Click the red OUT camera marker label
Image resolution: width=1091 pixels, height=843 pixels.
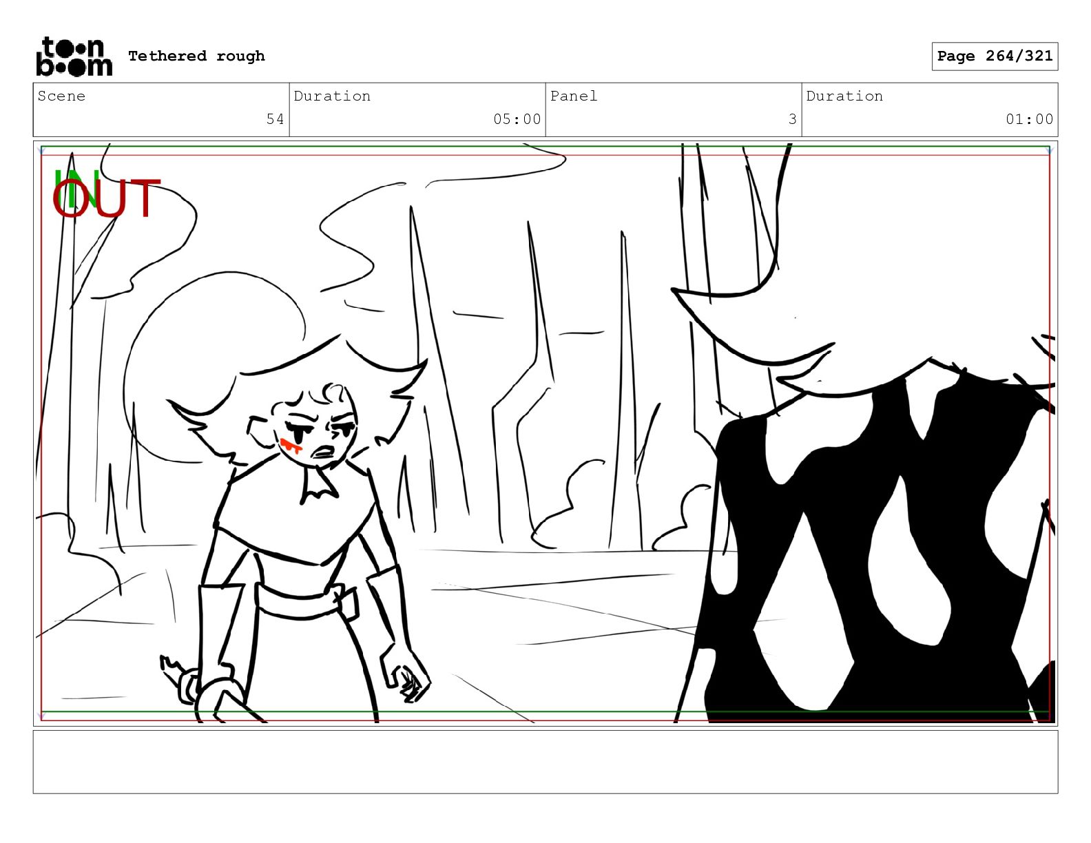pos(106,199)
